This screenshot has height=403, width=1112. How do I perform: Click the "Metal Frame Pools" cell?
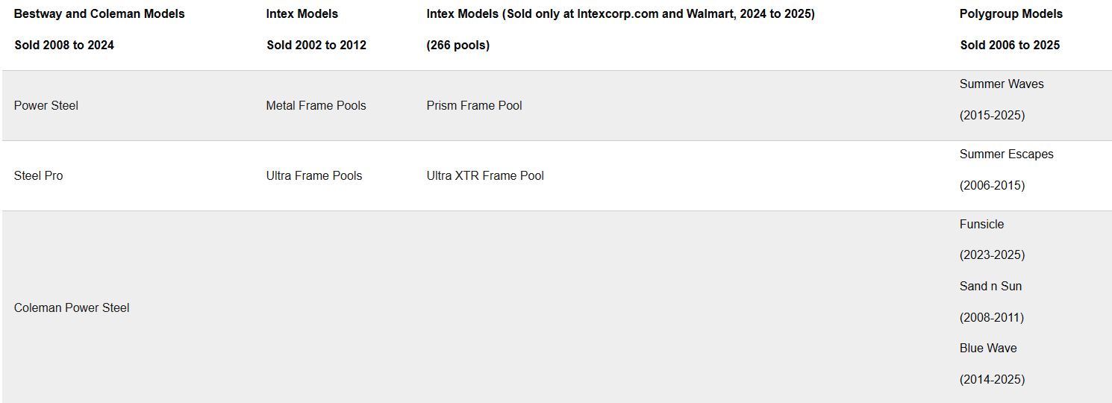[316, 105]
